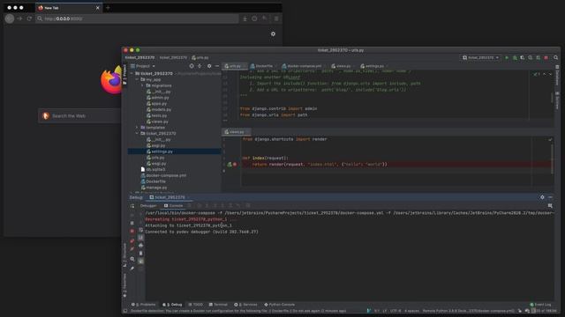The height and width of the screenshot is (317, 565).
Task: Open the Python Console tool window
Action: point(280,305)
